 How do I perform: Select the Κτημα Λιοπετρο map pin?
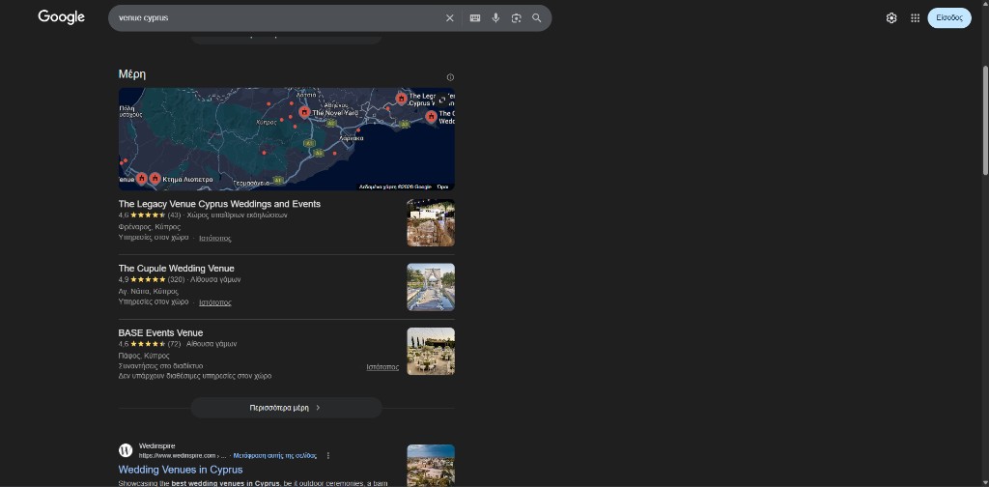click(x=155, y=179)
